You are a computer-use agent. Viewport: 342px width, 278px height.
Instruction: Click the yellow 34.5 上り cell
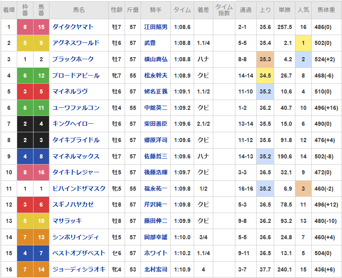(265, 76)
